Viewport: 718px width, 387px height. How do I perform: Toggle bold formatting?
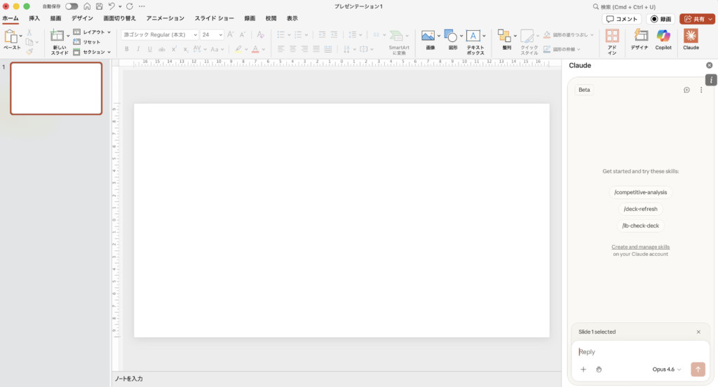pyautogui.click(x=126, y=49)
